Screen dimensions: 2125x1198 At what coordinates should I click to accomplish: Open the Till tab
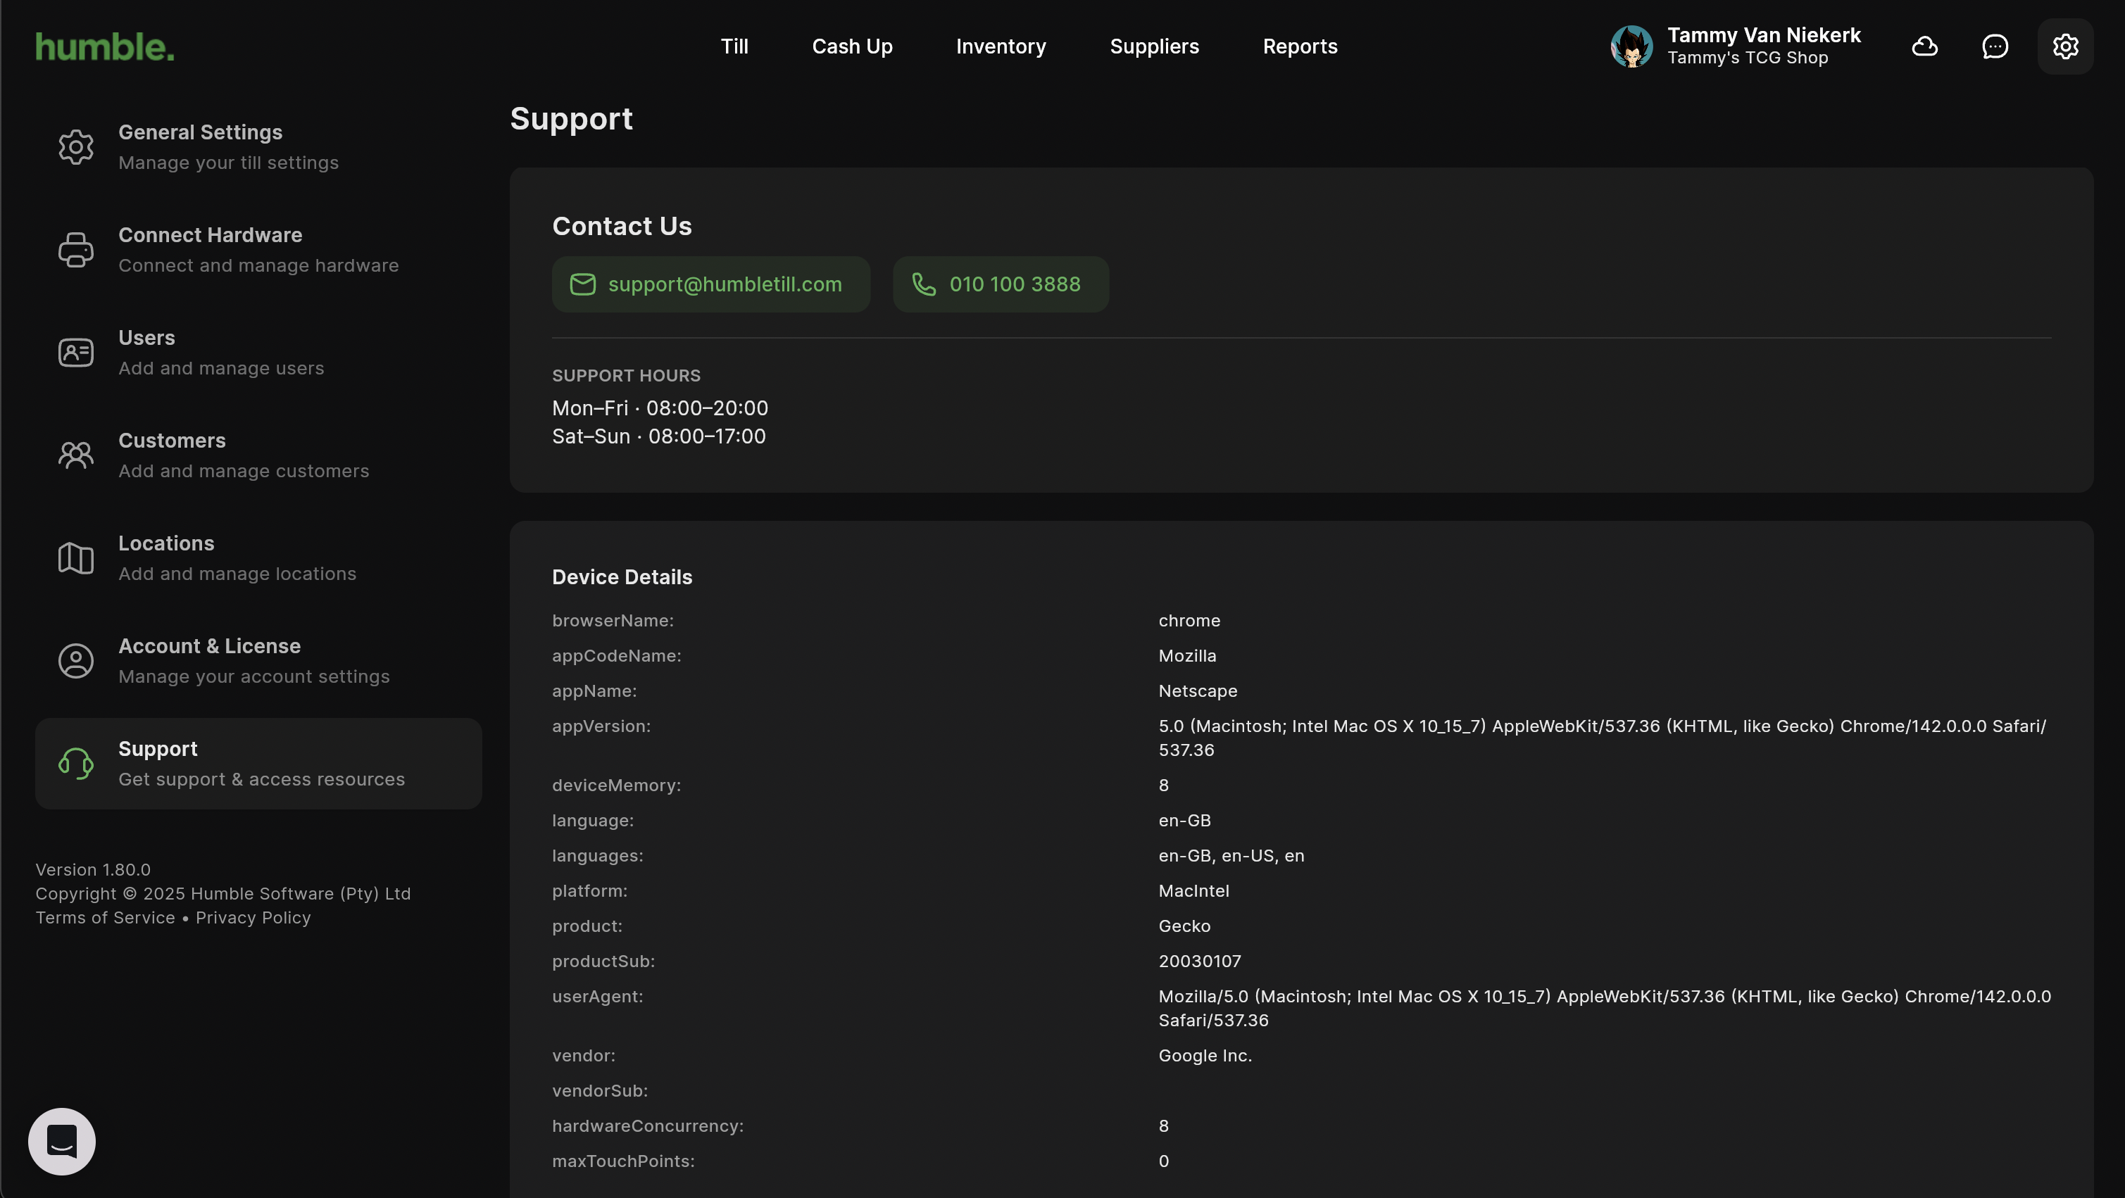point(734,46)
